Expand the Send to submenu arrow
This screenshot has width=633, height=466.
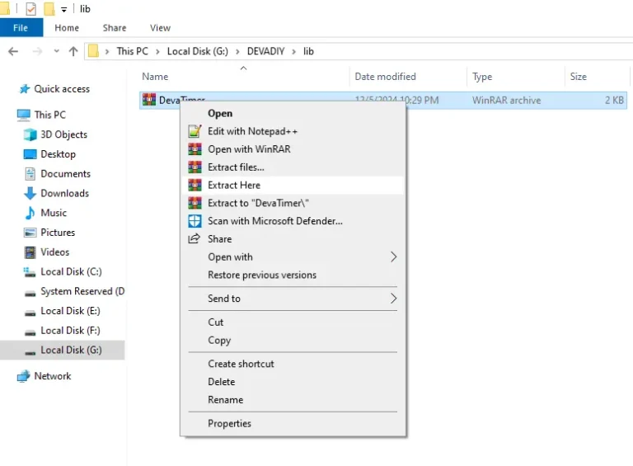click(x=393, y=299)
